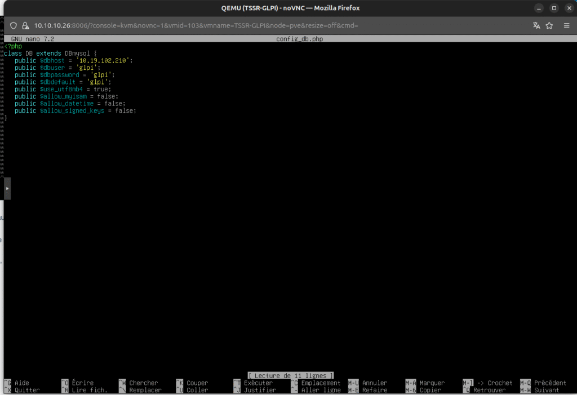Click the translate page icon
The image size is (577, 395).
tap(536, 26)
